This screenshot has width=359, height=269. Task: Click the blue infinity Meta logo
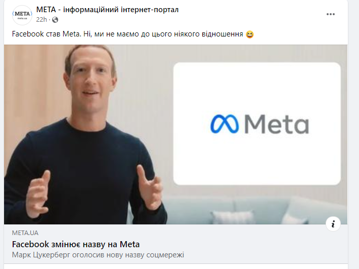coord(225,124)
